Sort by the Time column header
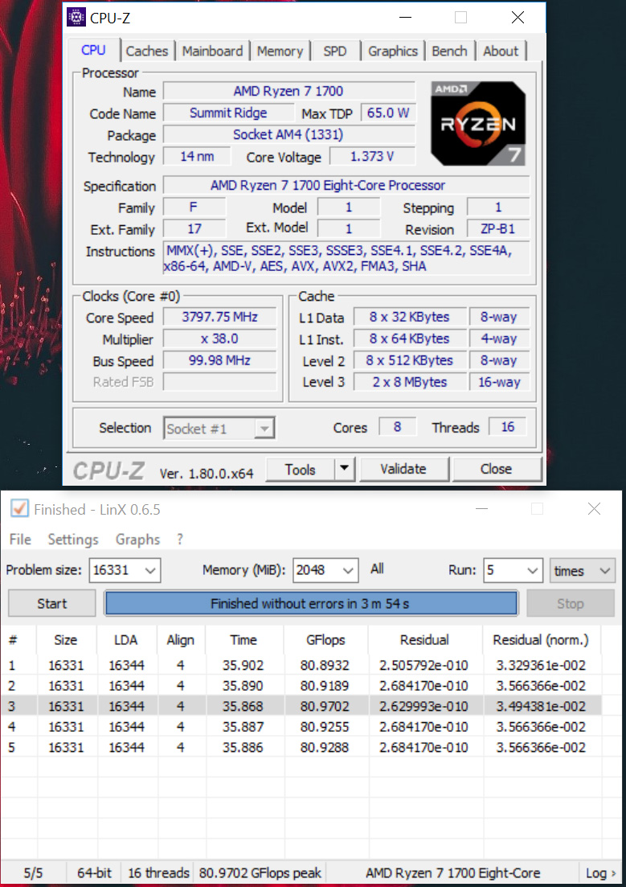The height and width of the screenshot is (887, 626). coord(243,640)
